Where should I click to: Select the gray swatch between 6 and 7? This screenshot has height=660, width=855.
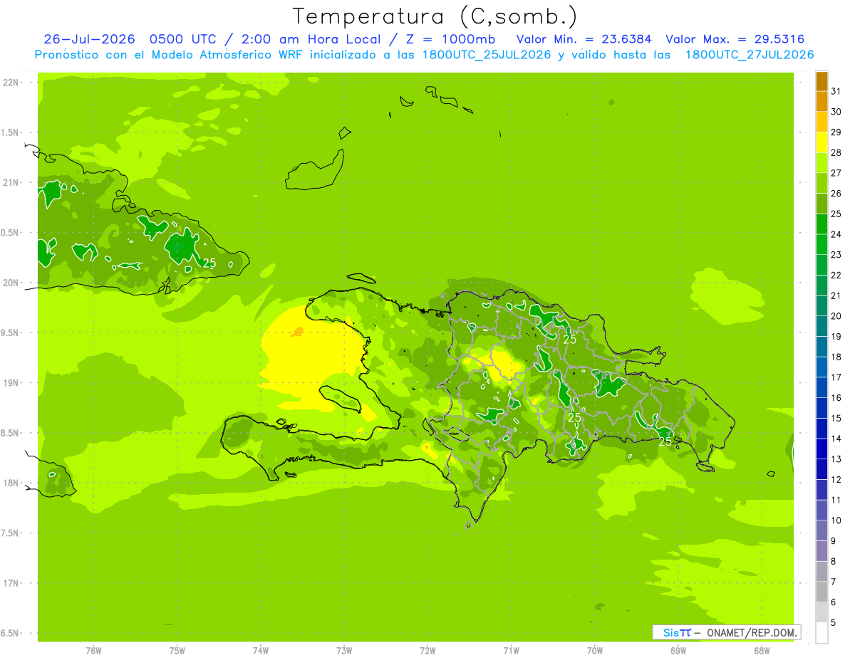point(822,592)
